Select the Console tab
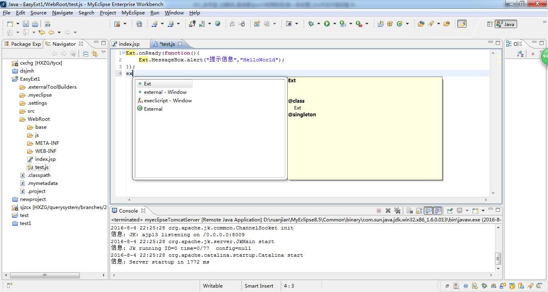 coord(128,211)
